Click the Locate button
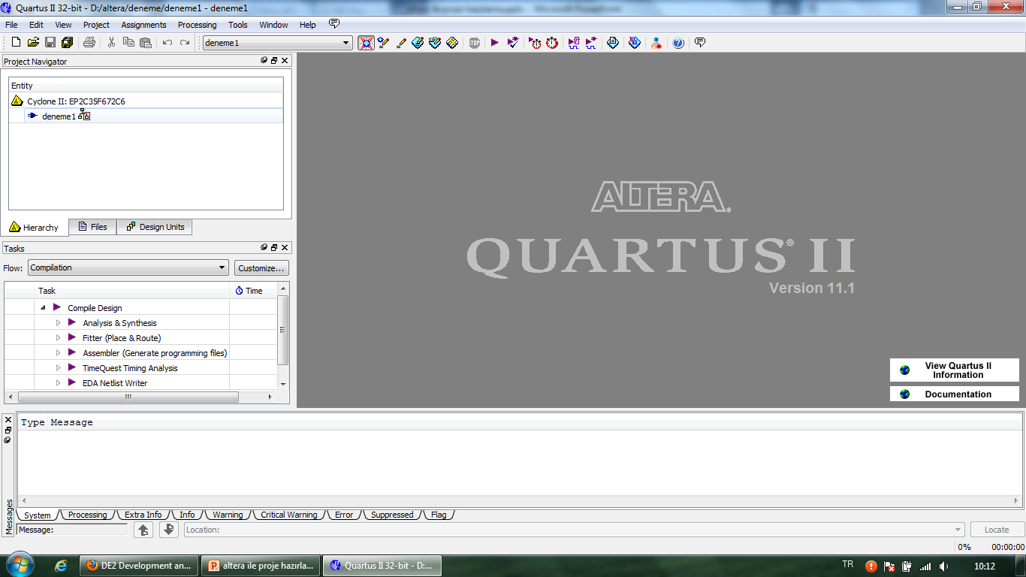 (997, 530)
